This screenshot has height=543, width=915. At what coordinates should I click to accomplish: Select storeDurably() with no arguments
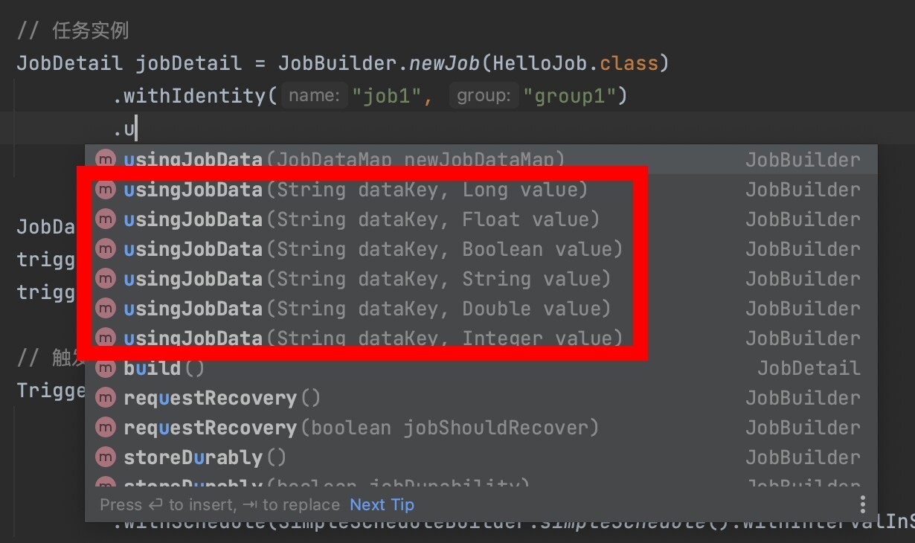click(205, 457)
